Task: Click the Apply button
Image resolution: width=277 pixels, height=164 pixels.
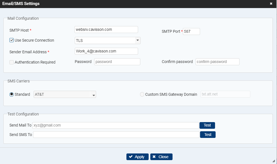Action: (x=138, y=157)
